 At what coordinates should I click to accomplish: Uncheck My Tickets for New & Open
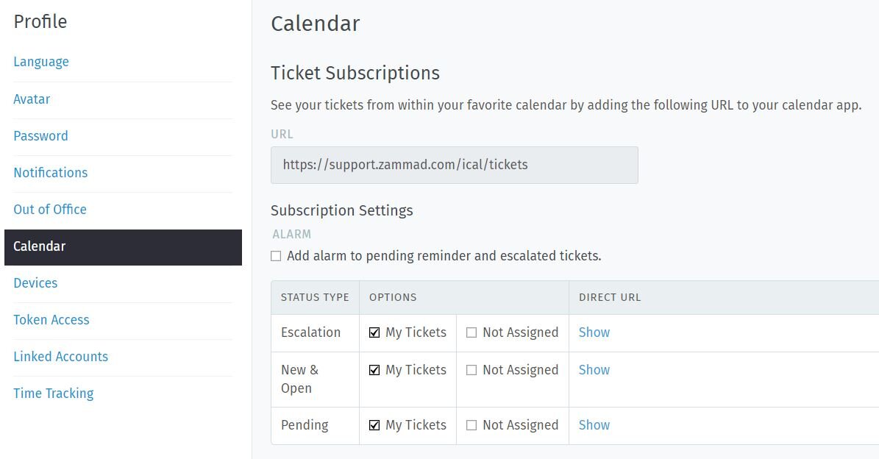374,370
